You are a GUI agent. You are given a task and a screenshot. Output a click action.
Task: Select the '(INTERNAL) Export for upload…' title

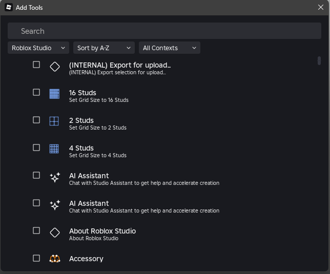pyautogui.click(x=120, y=65)
